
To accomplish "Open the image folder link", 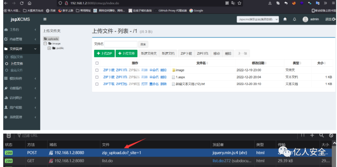I will coord(180,70).
